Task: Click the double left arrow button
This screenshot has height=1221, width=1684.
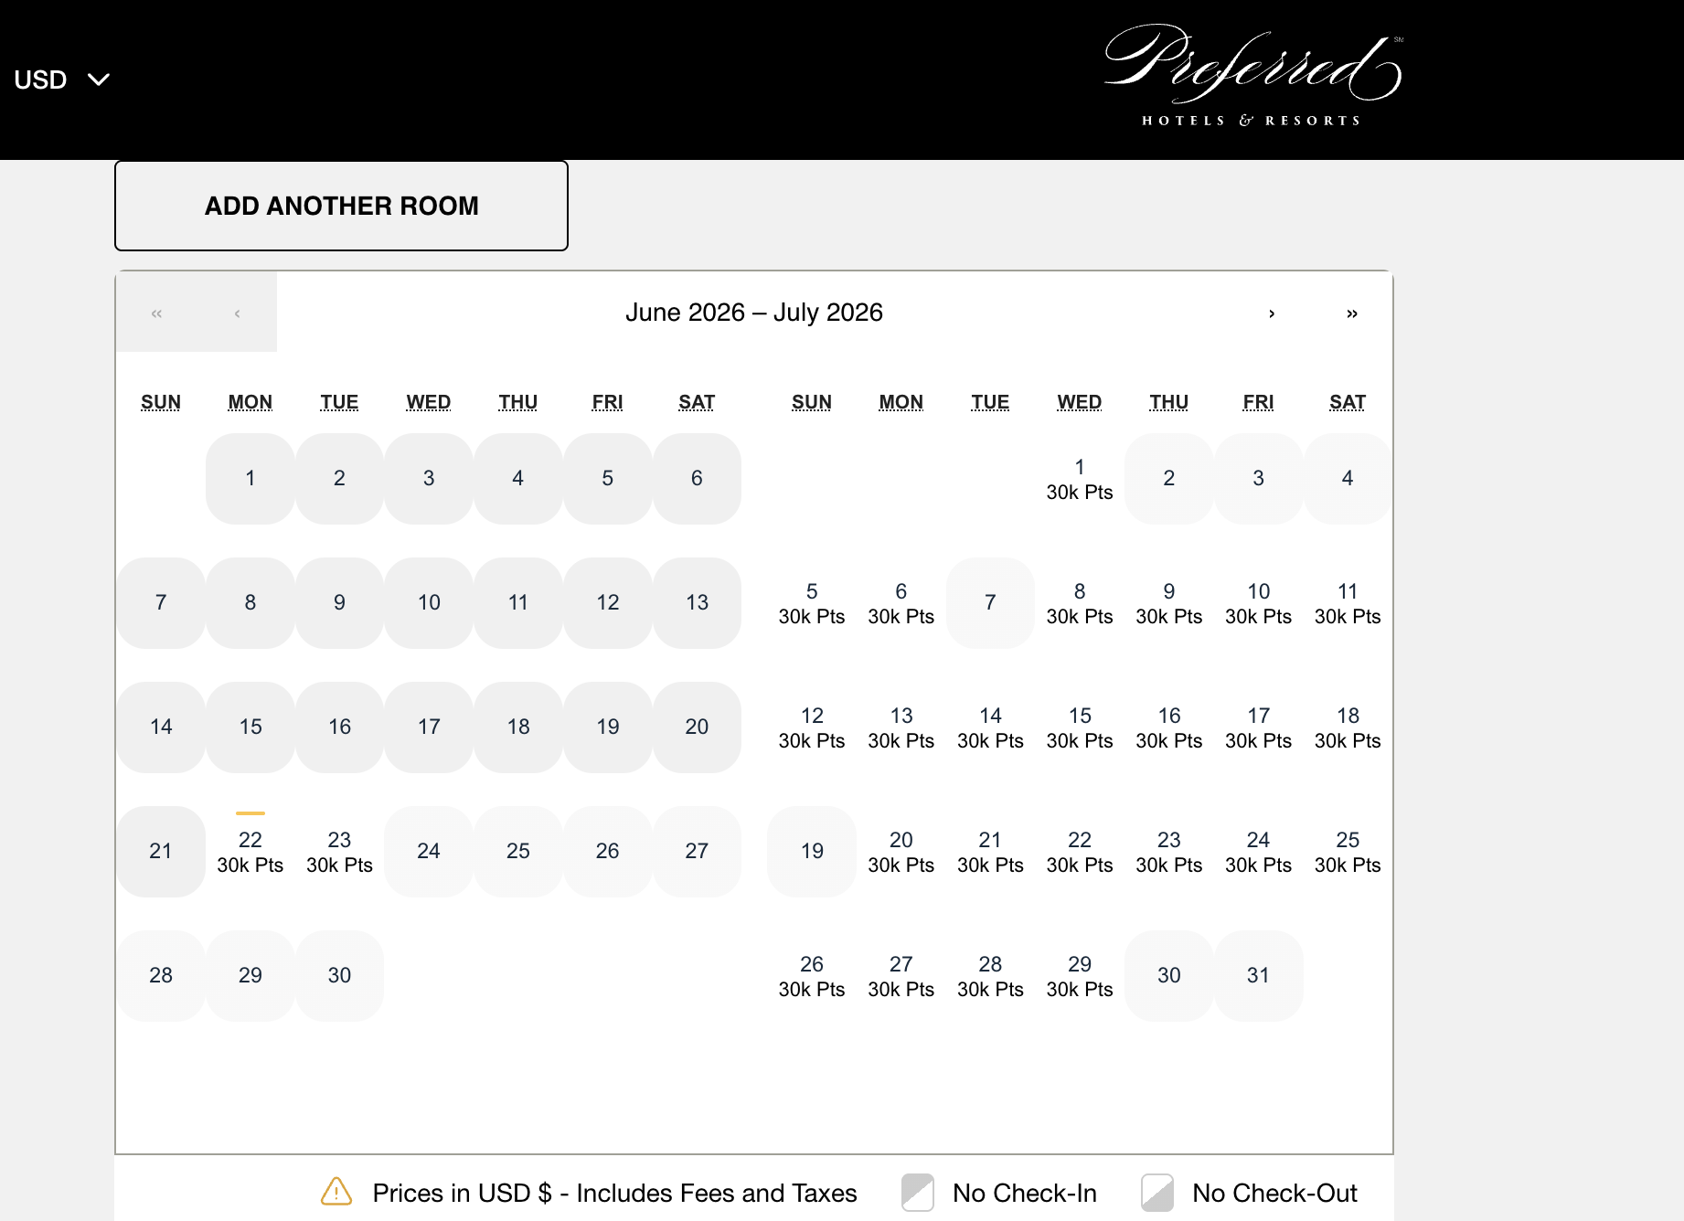Action: click(x=156, y=313)
